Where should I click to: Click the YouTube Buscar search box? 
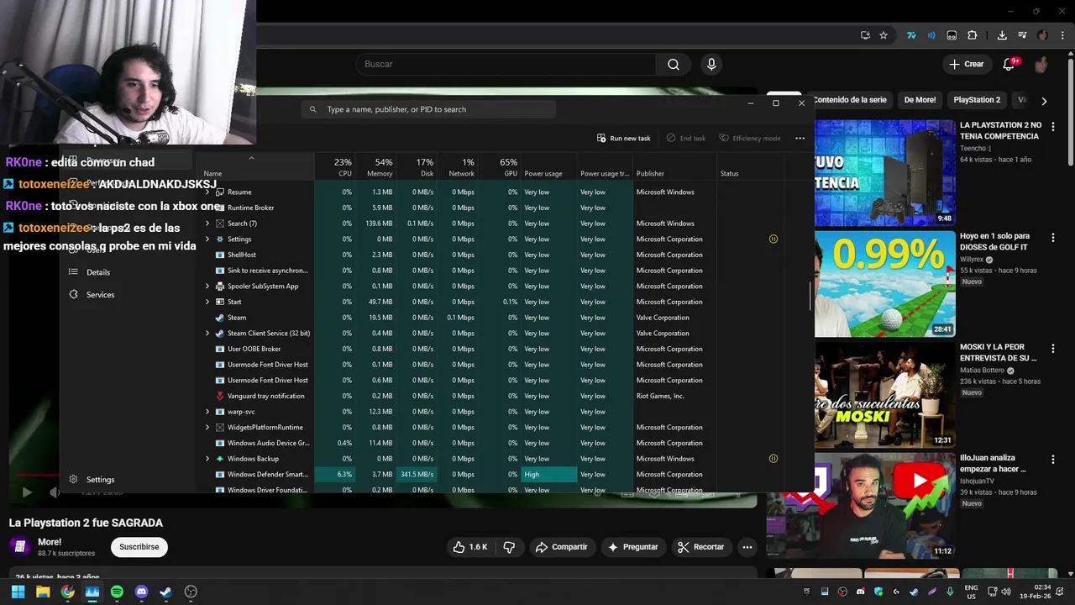506,64
